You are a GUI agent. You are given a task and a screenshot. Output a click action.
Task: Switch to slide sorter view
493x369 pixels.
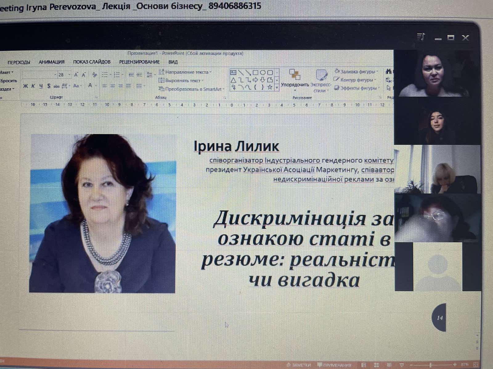pos(376,365)
